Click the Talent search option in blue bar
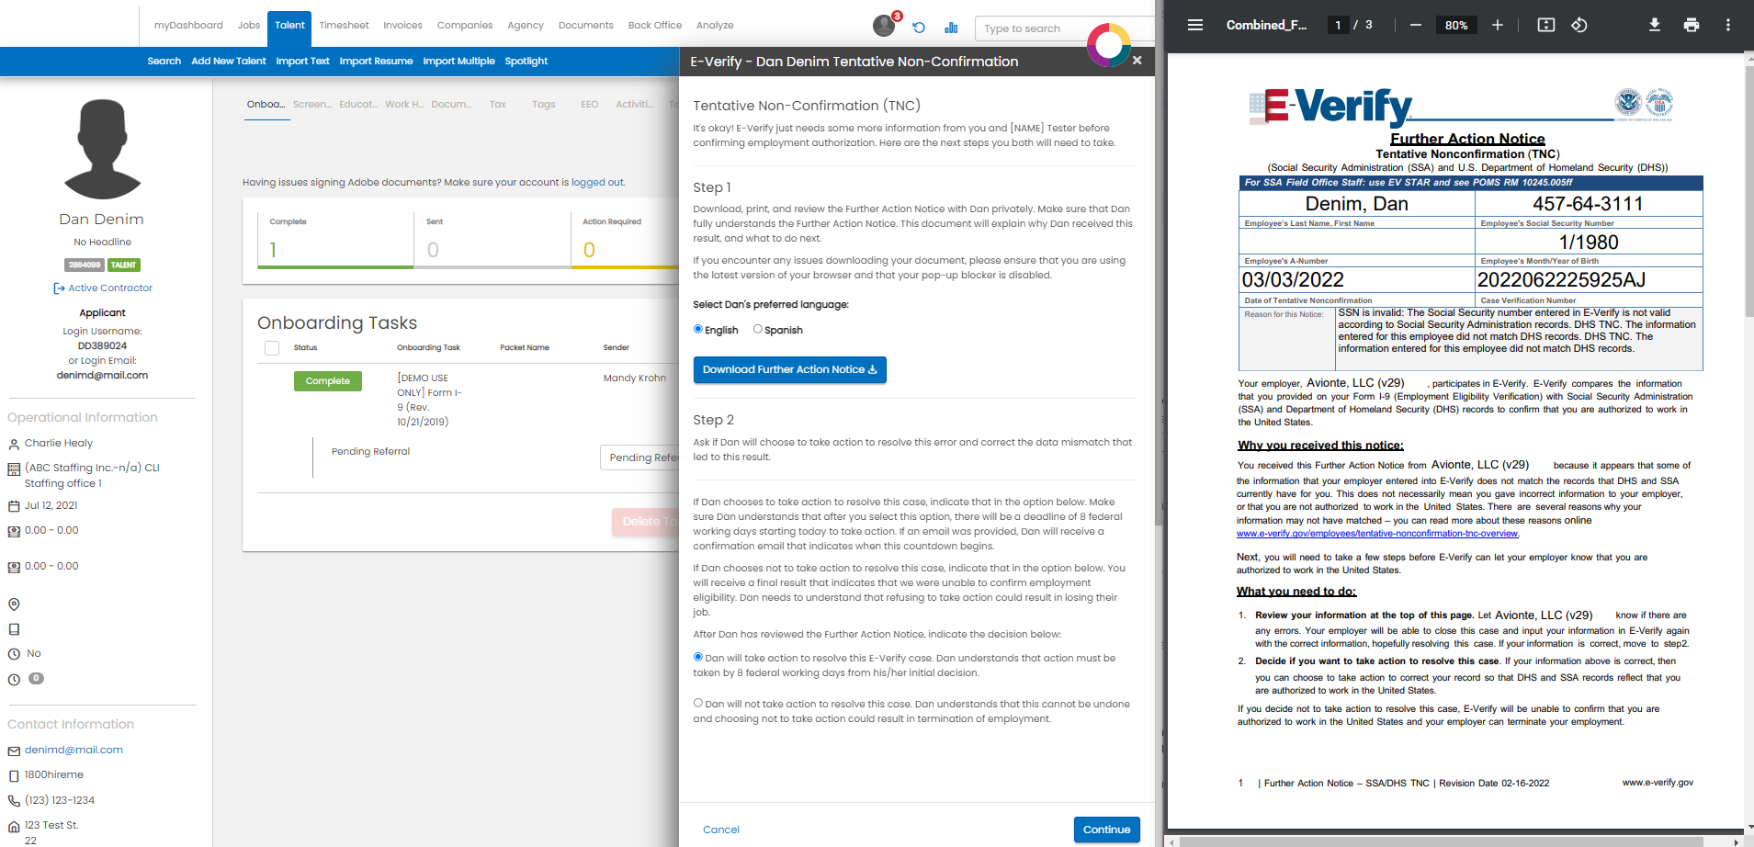The width and height of the screenshot is (1754, 847). point(164,62)
